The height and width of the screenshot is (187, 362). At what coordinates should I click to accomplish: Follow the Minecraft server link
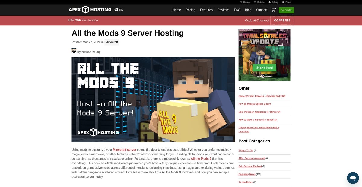(125, 150)
